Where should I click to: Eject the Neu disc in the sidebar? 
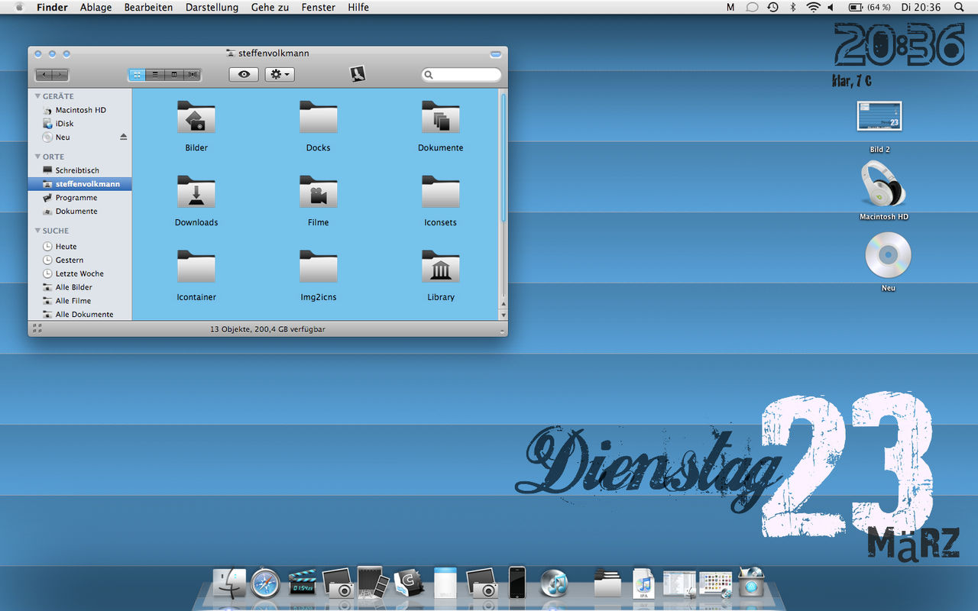pyautogui.click(x=124, y=137)
